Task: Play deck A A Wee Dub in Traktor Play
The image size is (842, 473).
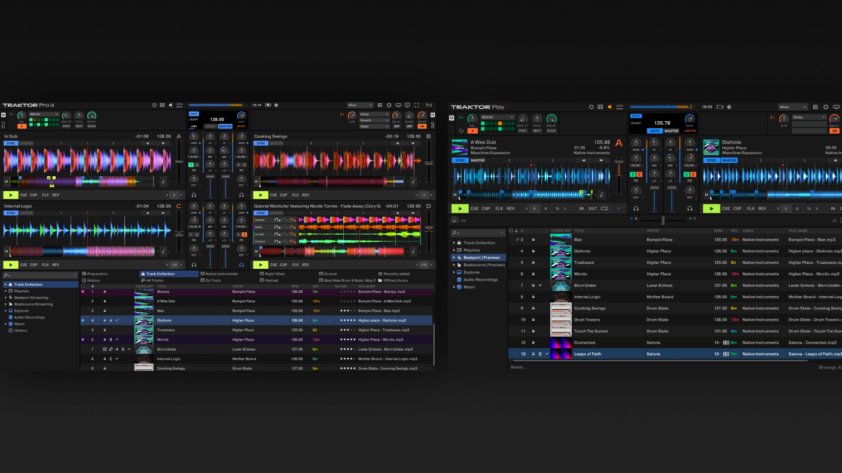Action: (x=460, y=208)
